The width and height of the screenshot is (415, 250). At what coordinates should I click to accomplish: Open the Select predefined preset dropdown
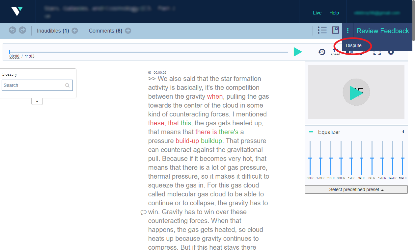(356, 189)
